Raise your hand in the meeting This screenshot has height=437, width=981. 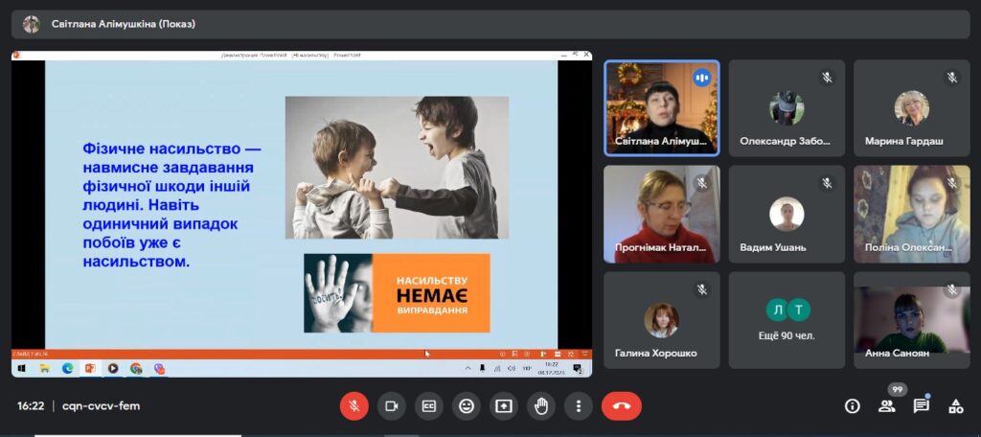pos(541,406)
